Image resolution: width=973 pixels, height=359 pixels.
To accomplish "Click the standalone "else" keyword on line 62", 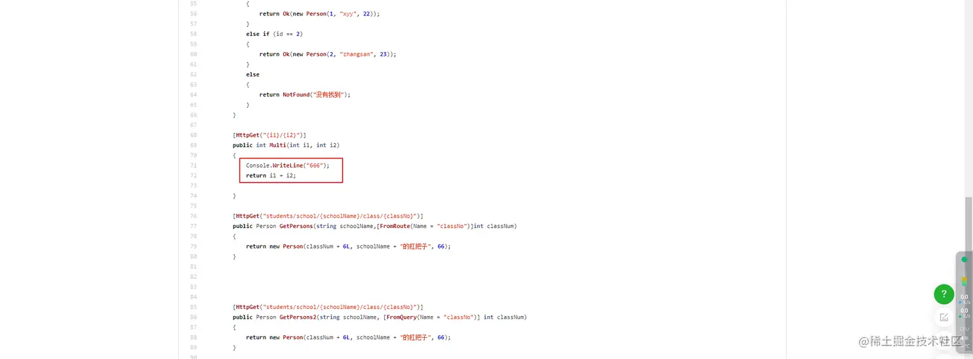I will tap(252, 74).
